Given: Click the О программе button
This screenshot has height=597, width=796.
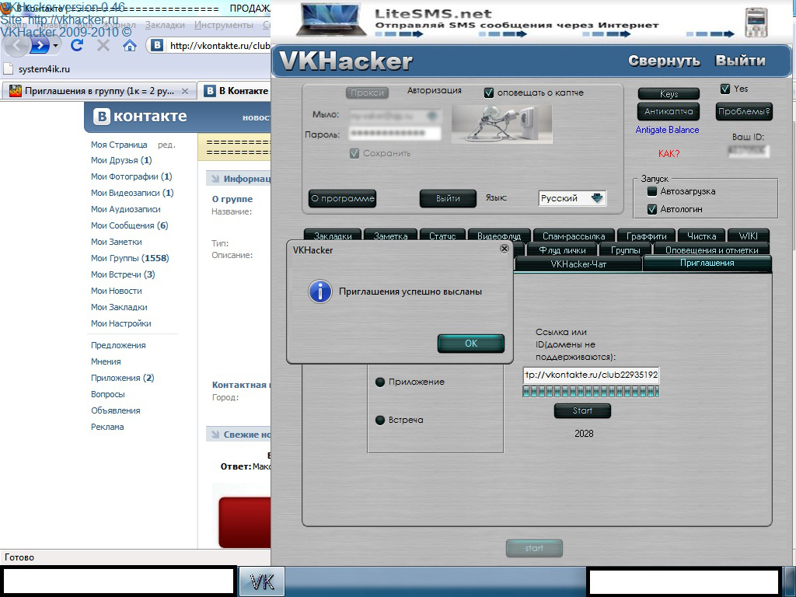Looking at the screenshot, I should tap(343, 198).
